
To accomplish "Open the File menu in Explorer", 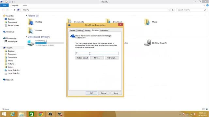I will coord(4,6).
